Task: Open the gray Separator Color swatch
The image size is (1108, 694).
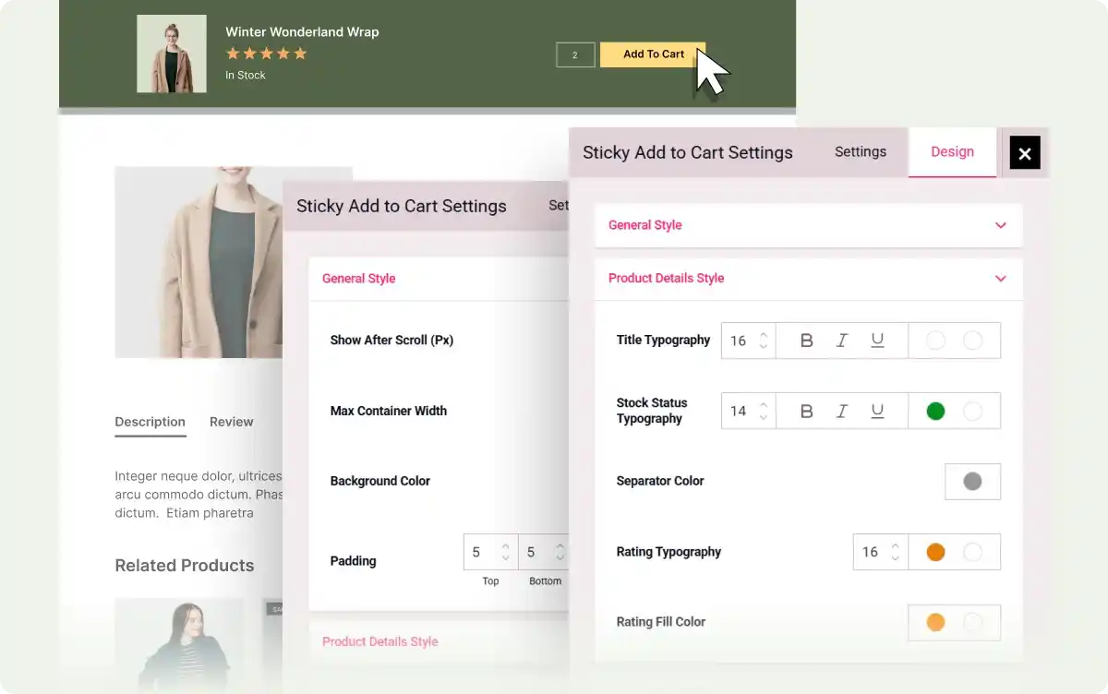Action: [972, 482]
